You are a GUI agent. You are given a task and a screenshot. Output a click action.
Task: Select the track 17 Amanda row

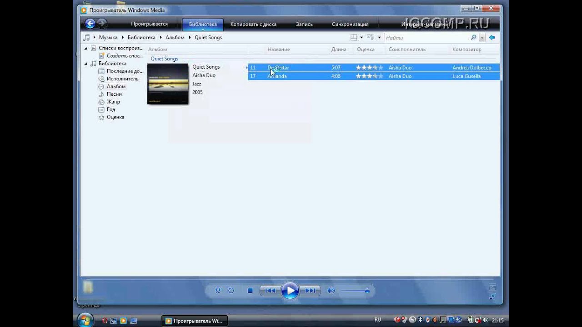374,76
